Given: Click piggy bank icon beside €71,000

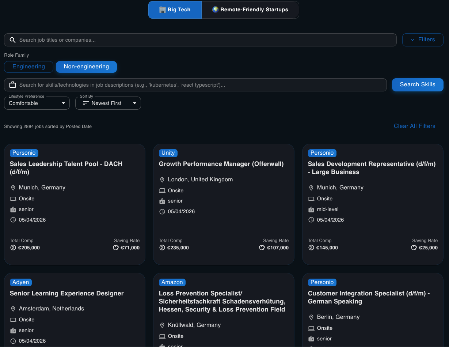Looking at the screenshot, I should click(116, 248).
